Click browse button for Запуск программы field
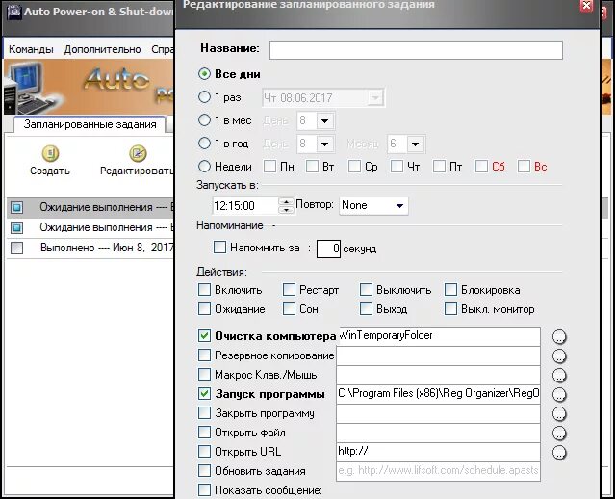Viewport: 615px width, 499px height. (x=559, y=395)
